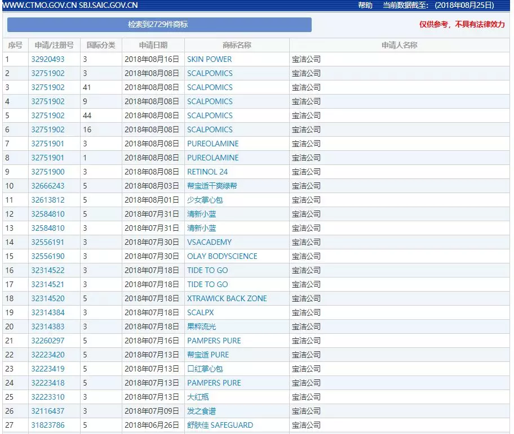Select the red 仅供参考，不具有法律效力 notice
514x434 pixels.
point(462,25)
